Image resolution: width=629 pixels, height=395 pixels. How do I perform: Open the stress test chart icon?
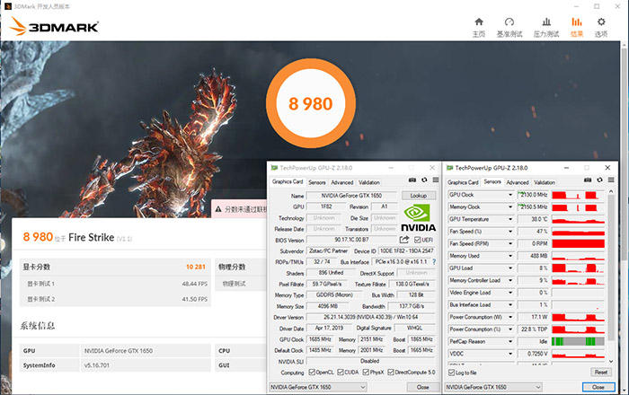(546, 22)
